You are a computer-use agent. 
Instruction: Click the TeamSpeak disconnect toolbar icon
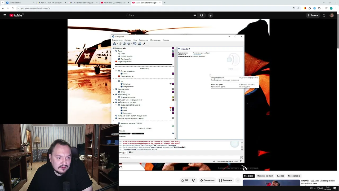point(120,44)
